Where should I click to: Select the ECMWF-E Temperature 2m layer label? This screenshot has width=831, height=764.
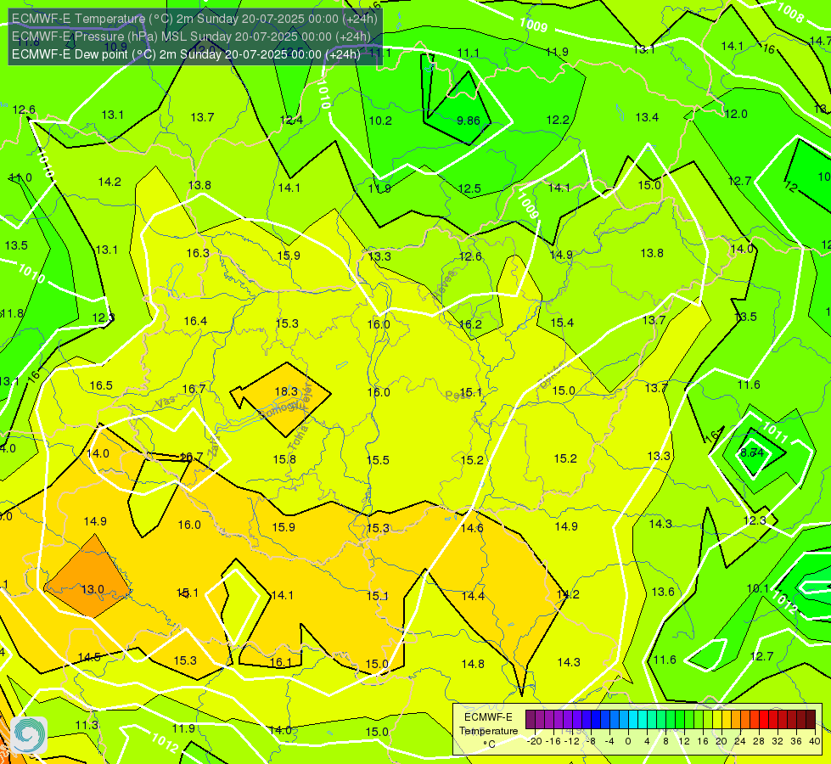[x=194, y=19]
